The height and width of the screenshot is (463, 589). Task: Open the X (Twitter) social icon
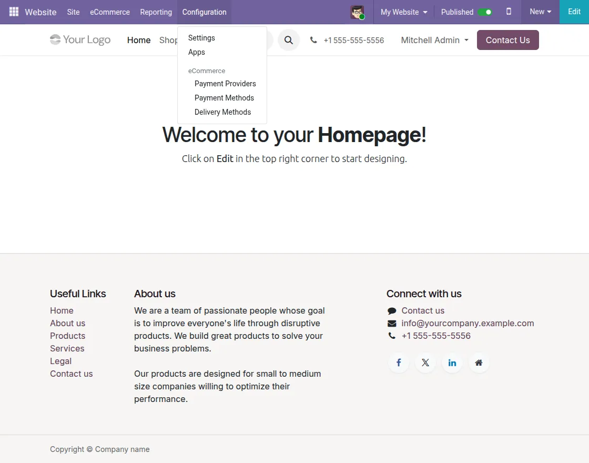click(x=425, y=363)
